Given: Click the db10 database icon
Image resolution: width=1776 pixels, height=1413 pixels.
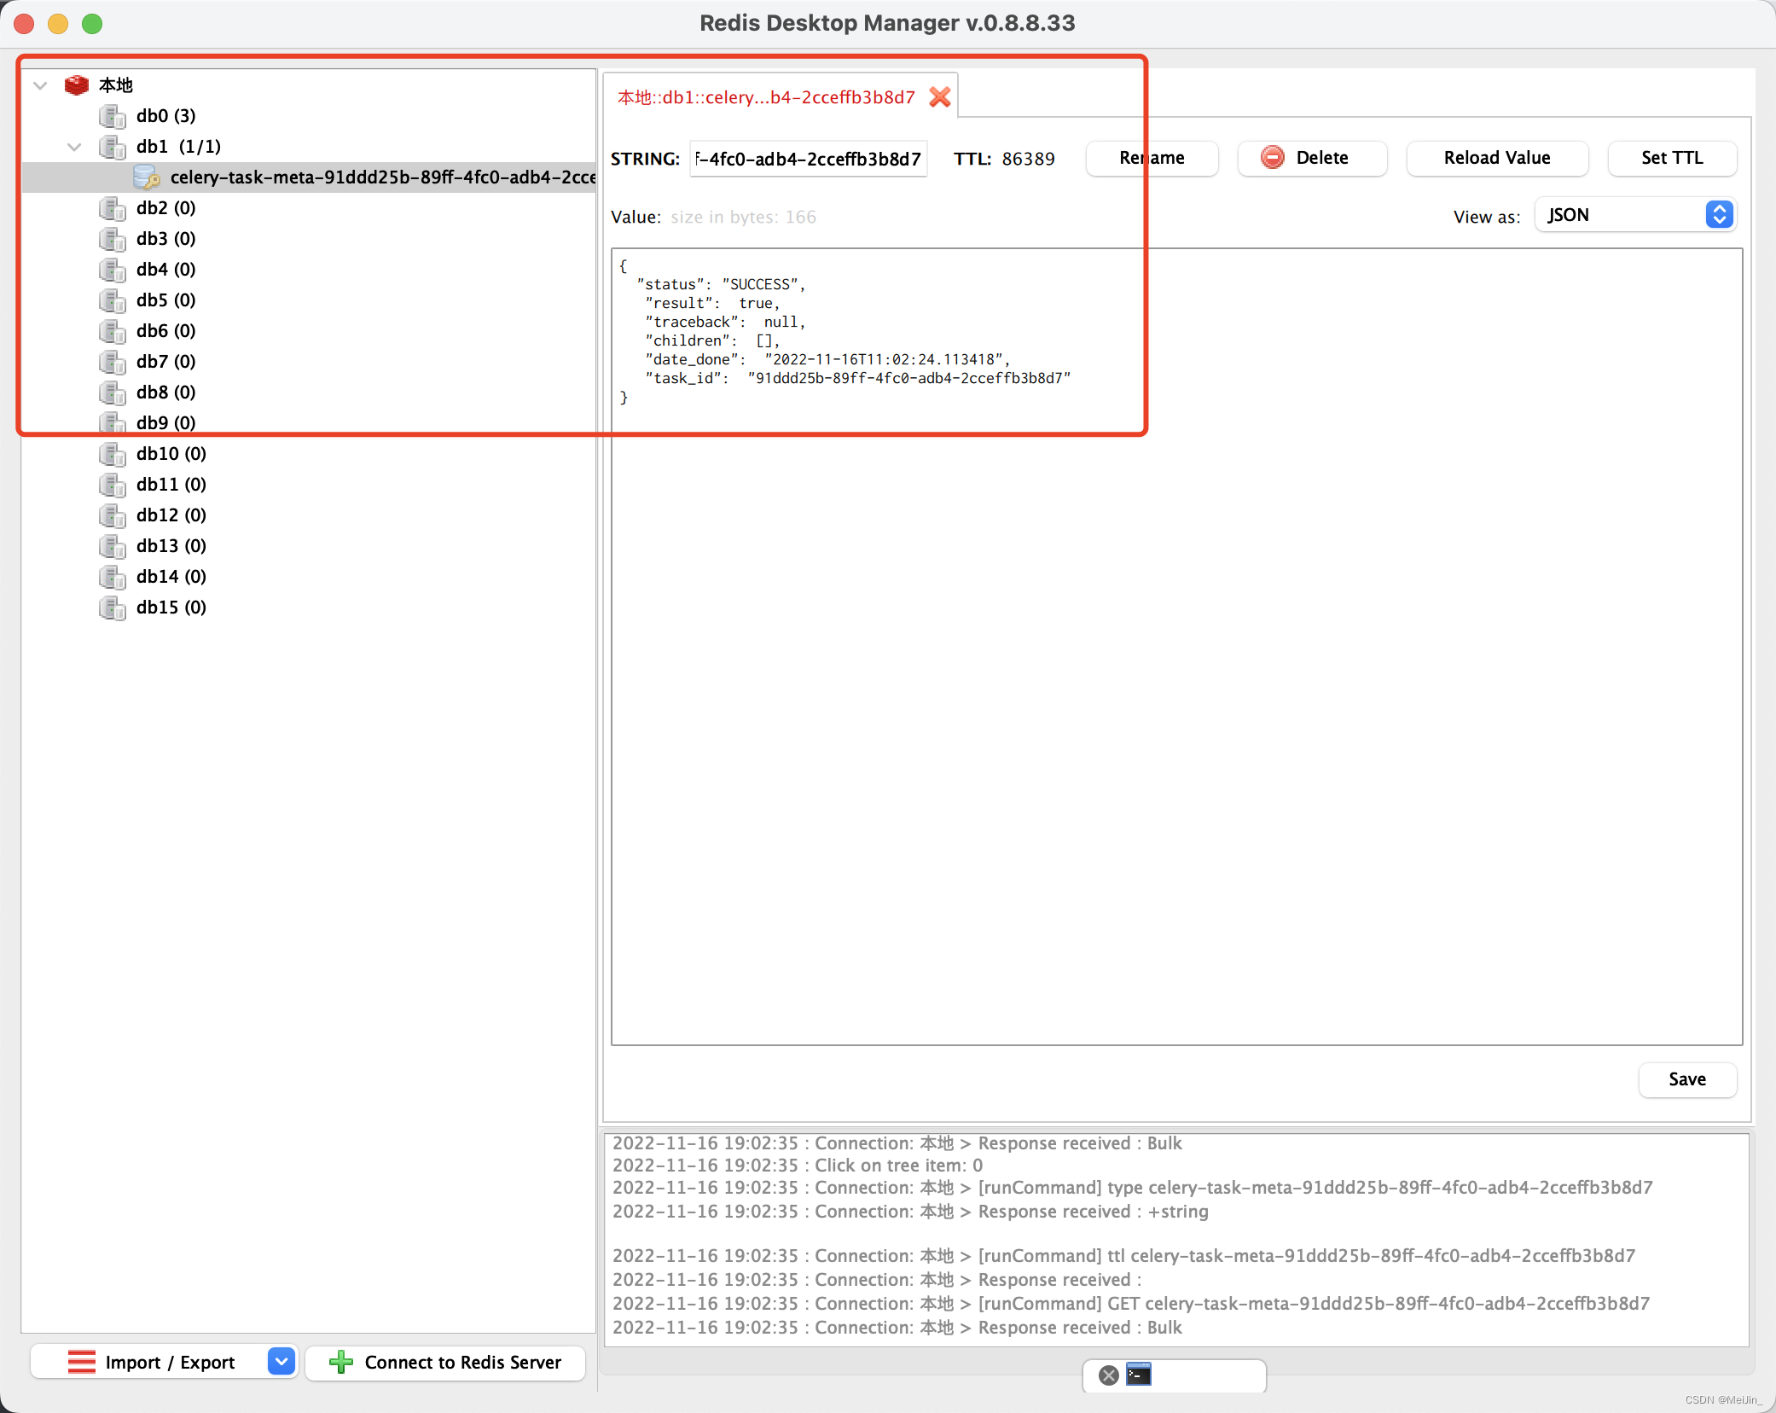Looking at the screenshot, I should point(112,454).
